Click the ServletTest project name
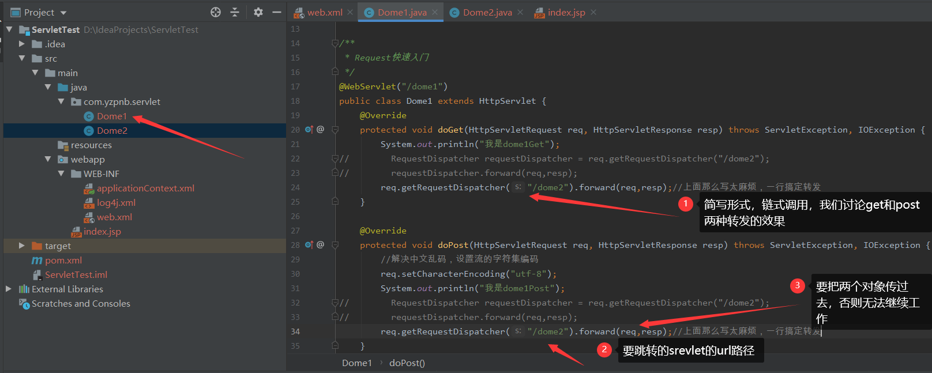 click(x=55, y=29)
